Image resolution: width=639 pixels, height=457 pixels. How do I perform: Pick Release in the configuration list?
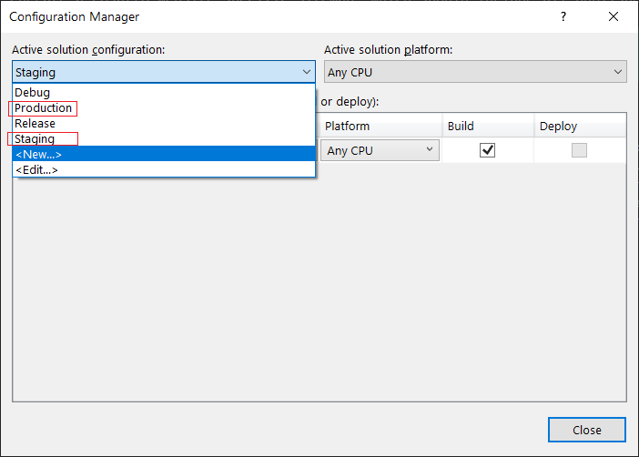(x=35, y=124)
